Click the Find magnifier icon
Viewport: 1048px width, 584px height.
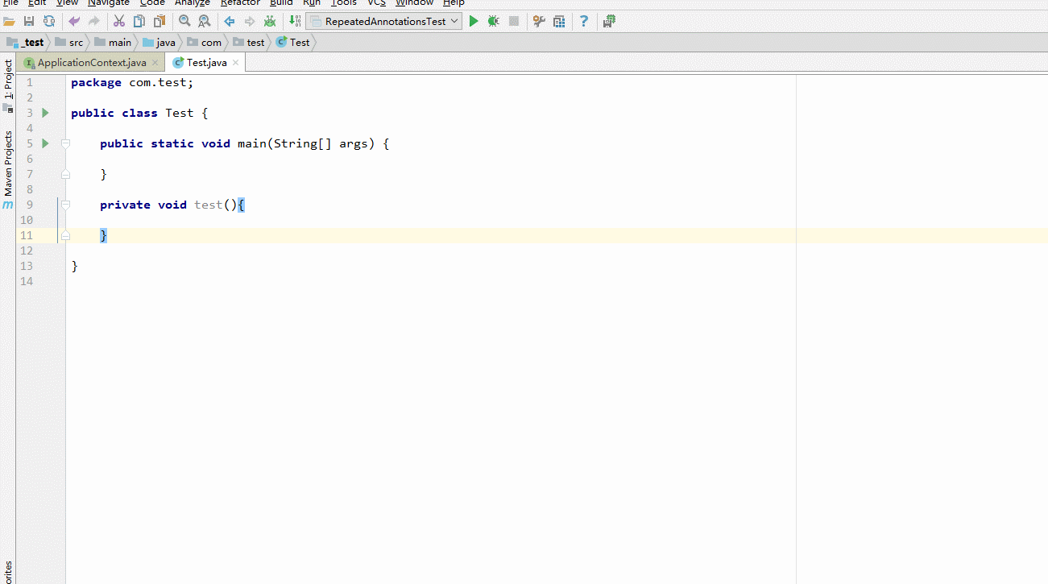point(184,21)
